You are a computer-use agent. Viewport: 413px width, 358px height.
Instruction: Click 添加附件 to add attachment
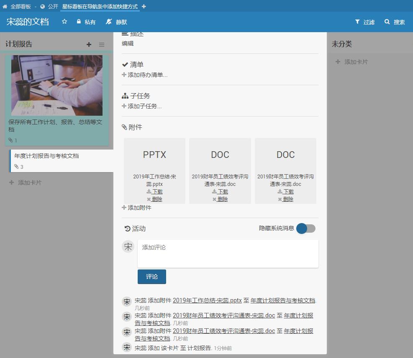click(x=136, y=208)
